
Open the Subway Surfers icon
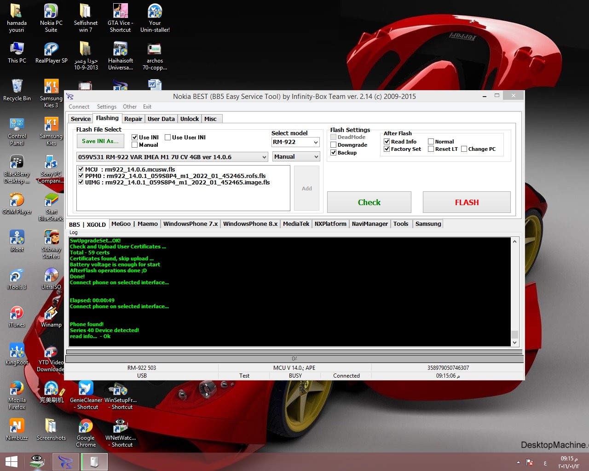[51, 244]
